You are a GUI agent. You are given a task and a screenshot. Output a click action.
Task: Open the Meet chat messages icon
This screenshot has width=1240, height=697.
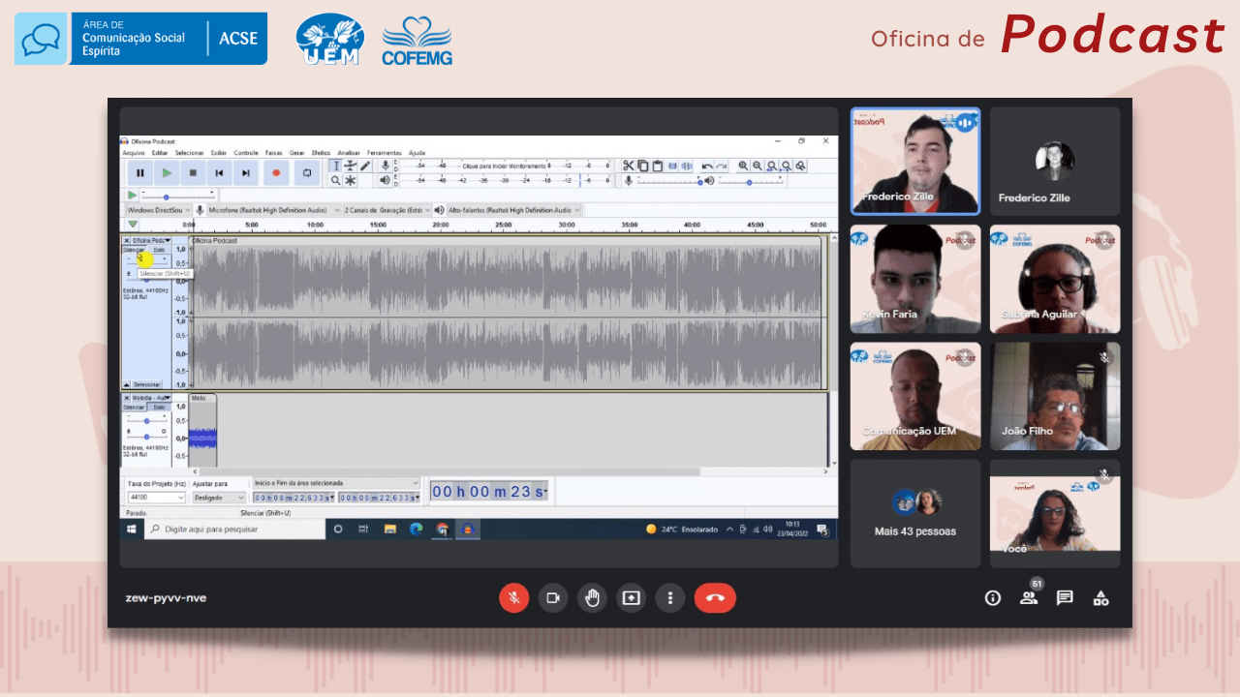pyautogui.click(x=1065, y=598)
